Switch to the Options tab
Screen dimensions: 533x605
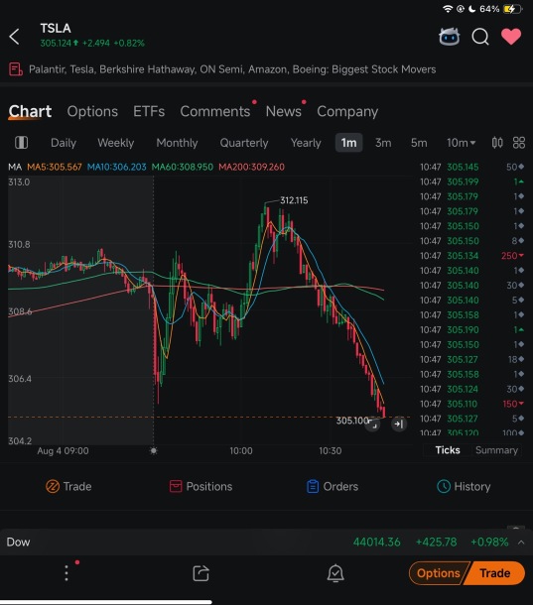coord(92,111)
